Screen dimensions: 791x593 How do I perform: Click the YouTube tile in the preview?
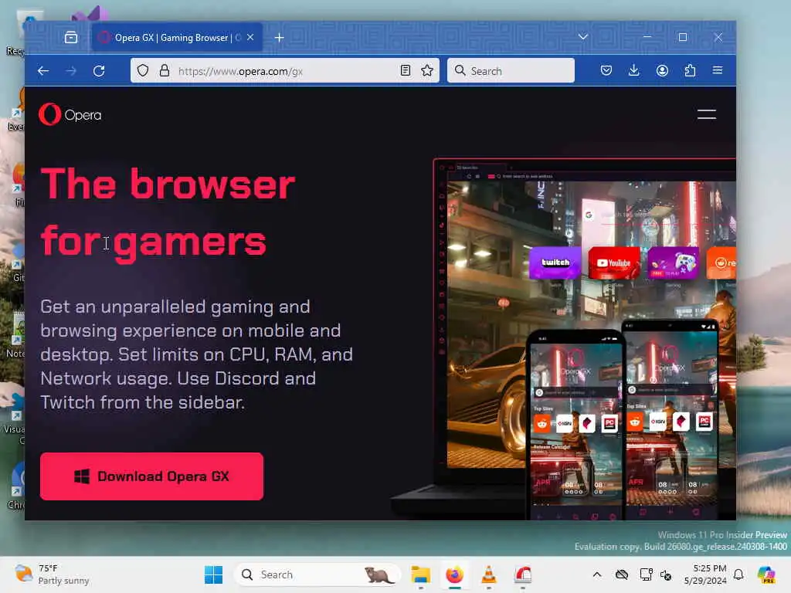614,263
